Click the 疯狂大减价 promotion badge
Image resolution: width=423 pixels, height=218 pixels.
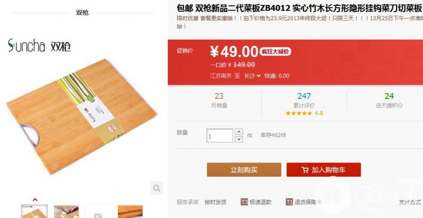pyautogui.click(x=275, y=52)
